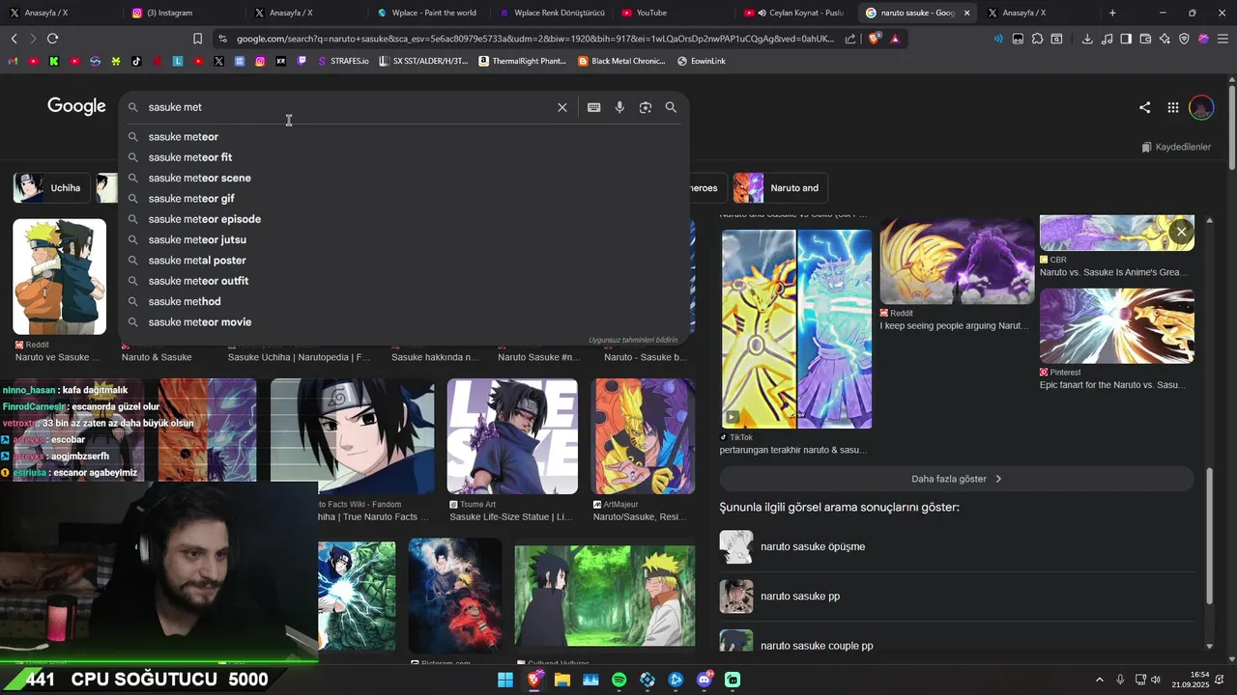Open the Windows Start menu
The width and height of the screenshot is (1237, 695).
[505, 680]
